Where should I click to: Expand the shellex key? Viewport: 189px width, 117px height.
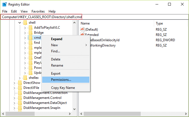(20, 78)
